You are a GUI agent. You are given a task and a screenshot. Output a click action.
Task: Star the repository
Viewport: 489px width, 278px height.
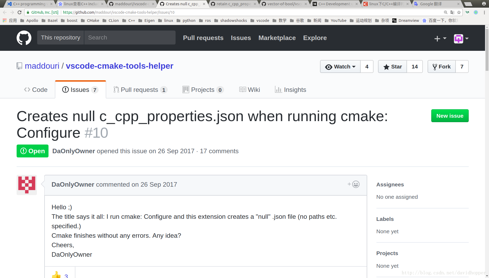393,67
